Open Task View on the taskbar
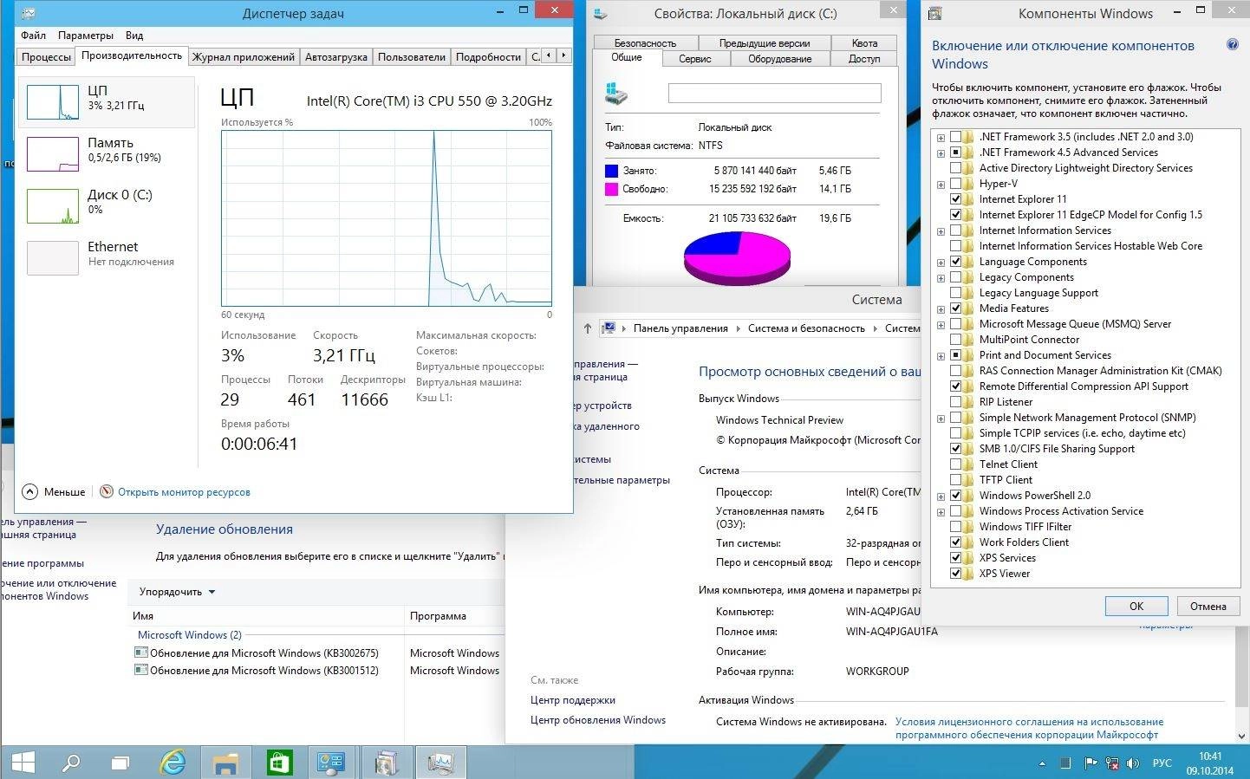The image size is (1250, 779). (x=120, y=763)
